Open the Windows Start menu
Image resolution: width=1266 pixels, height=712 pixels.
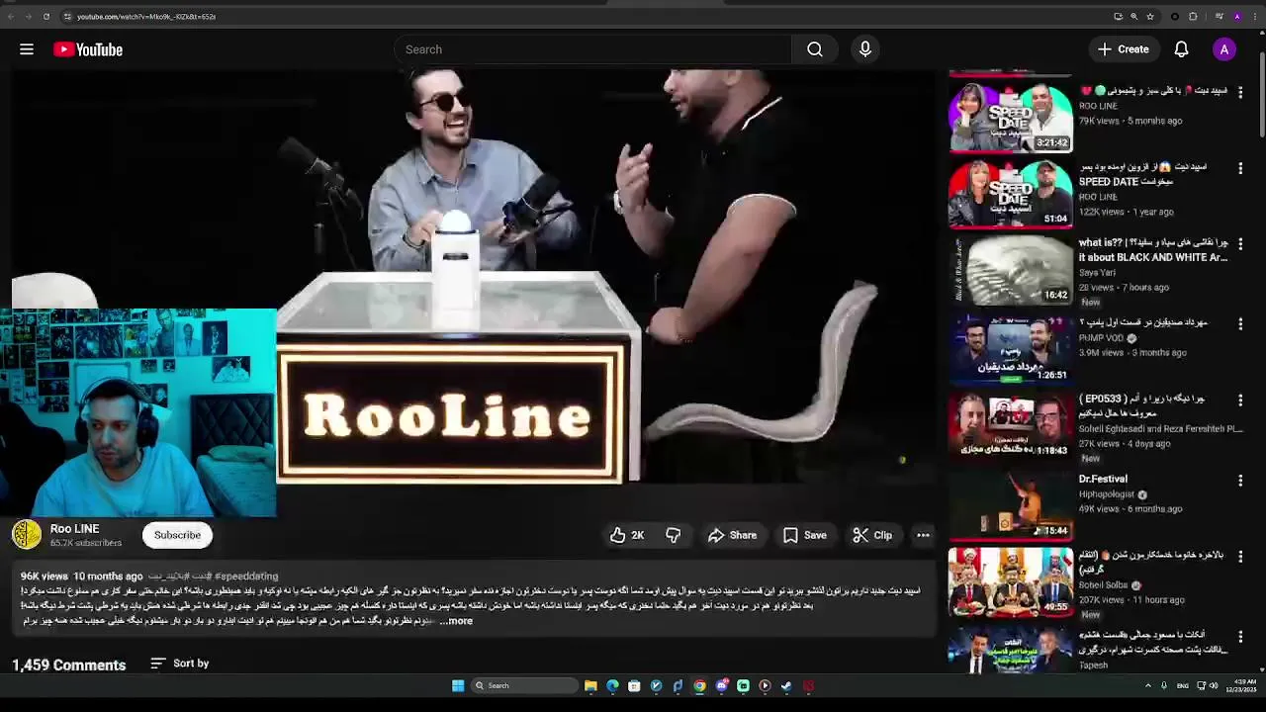[458, 685]
